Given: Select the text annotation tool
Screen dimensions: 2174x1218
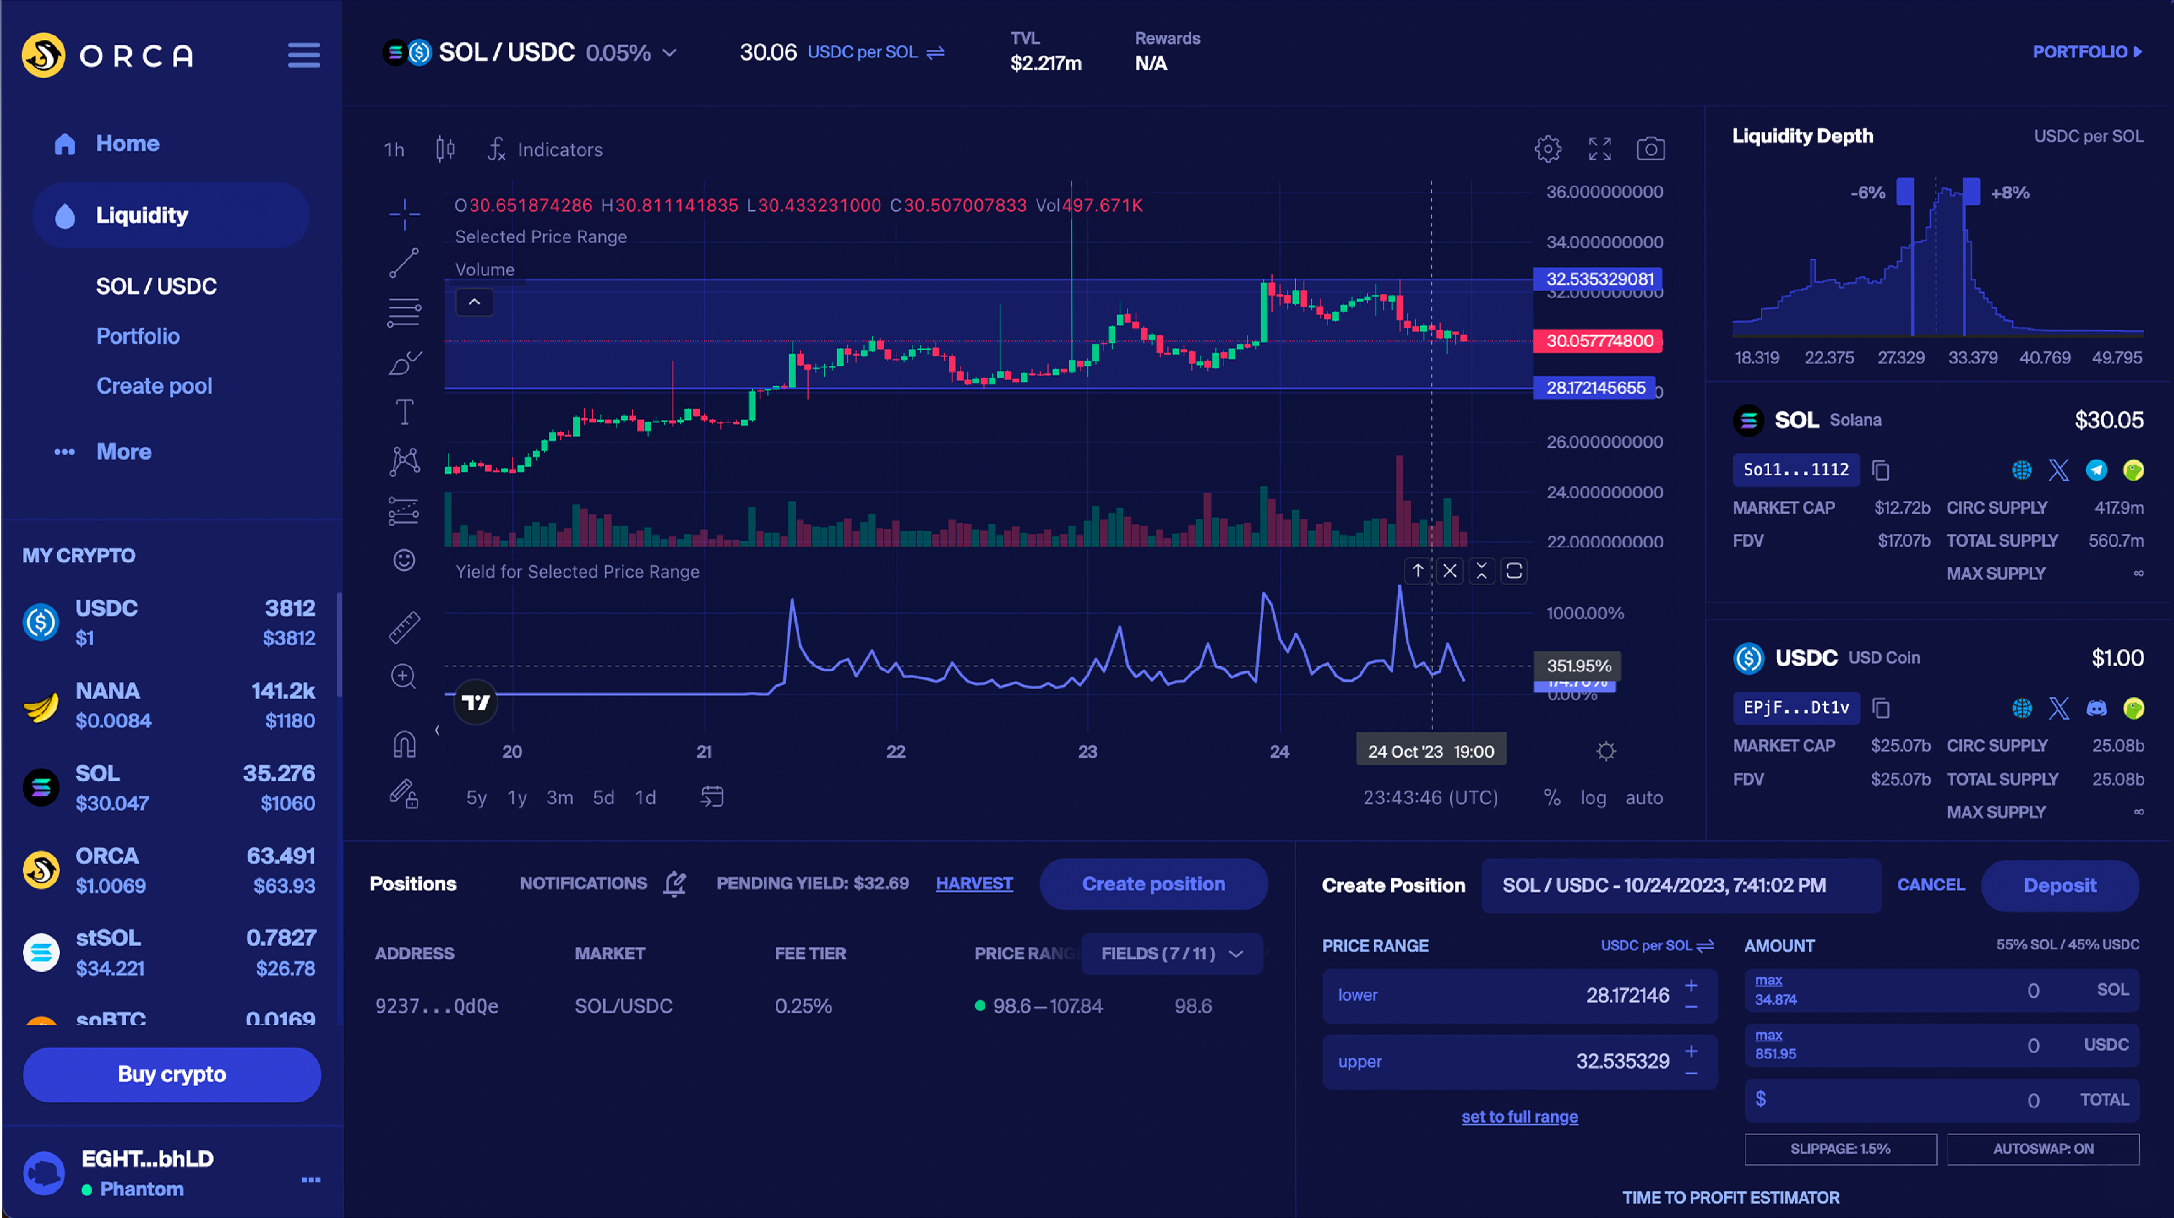Looking at the screenshot, I should [404, 412].
